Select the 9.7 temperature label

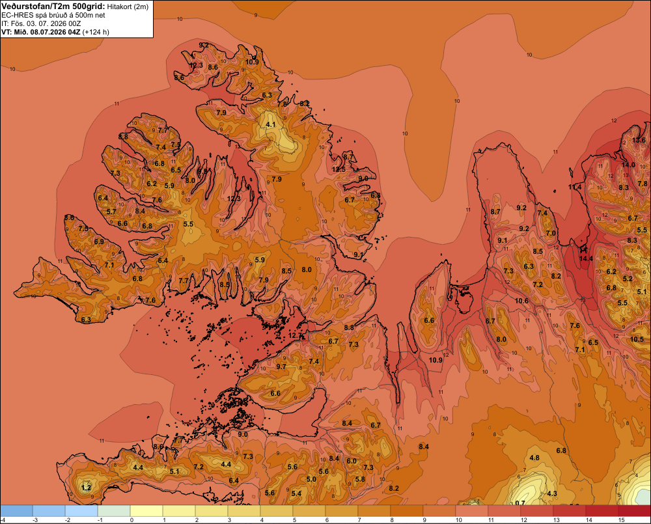click(281, 366)
